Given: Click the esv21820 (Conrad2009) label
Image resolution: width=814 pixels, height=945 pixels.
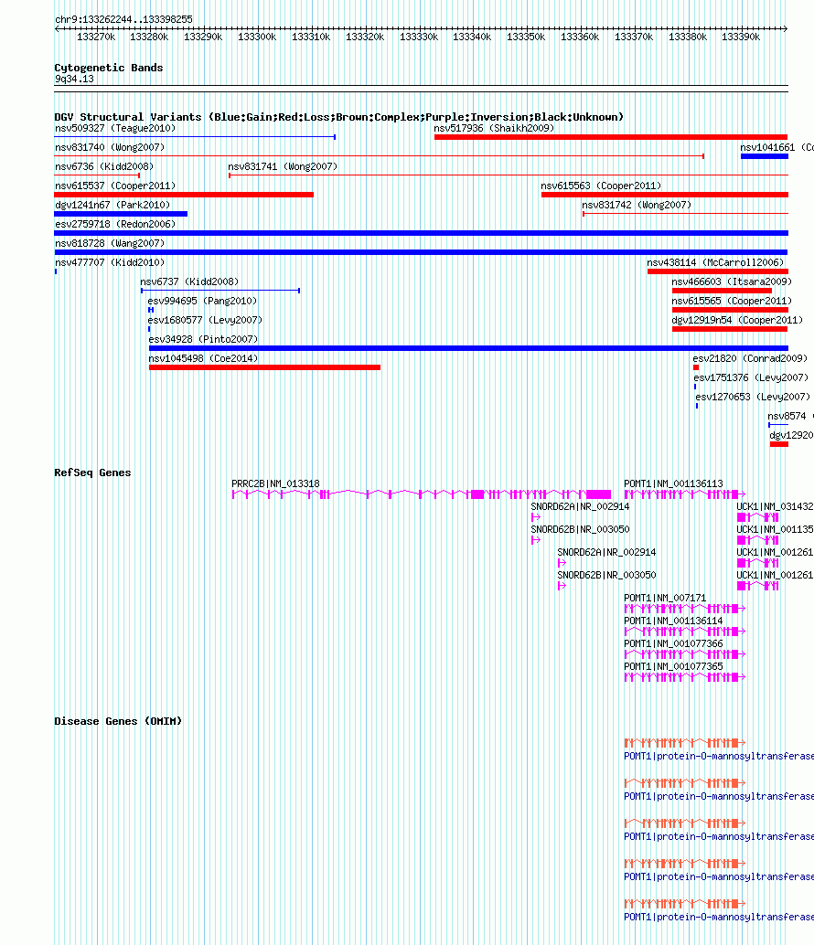Looking at the screenshot, I should click(x=750, y=359).
